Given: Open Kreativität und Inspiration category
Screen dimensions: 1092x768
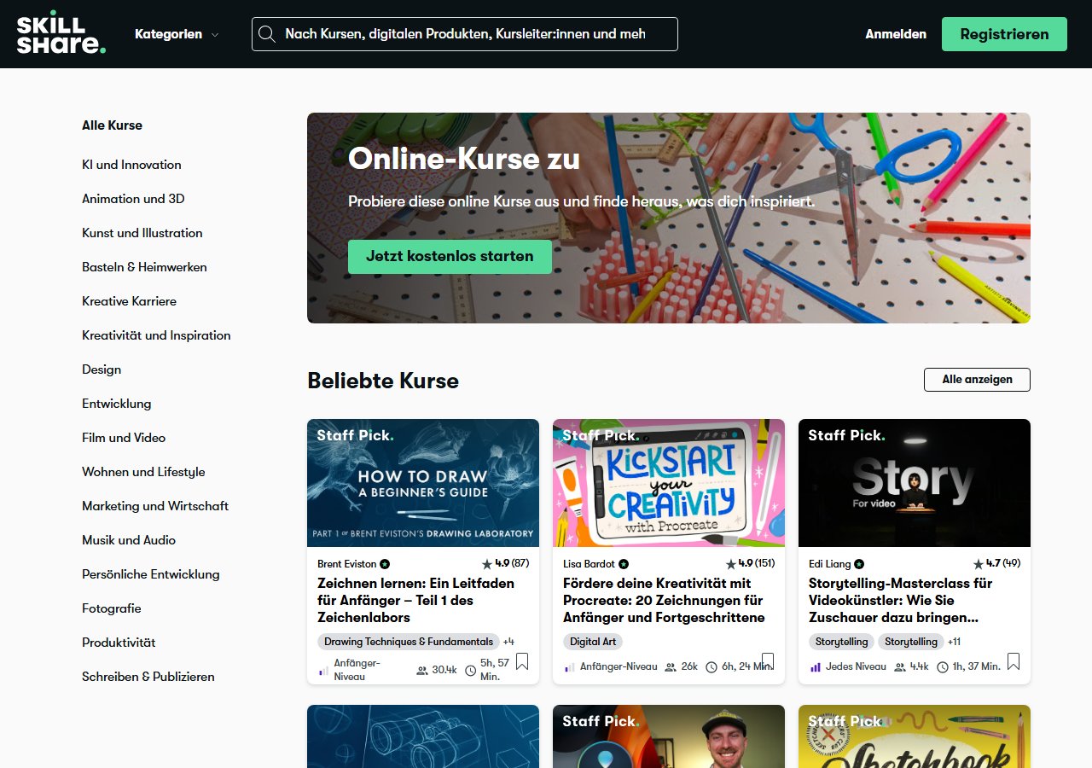Looking at the screenshot, I should pos(156,335).
